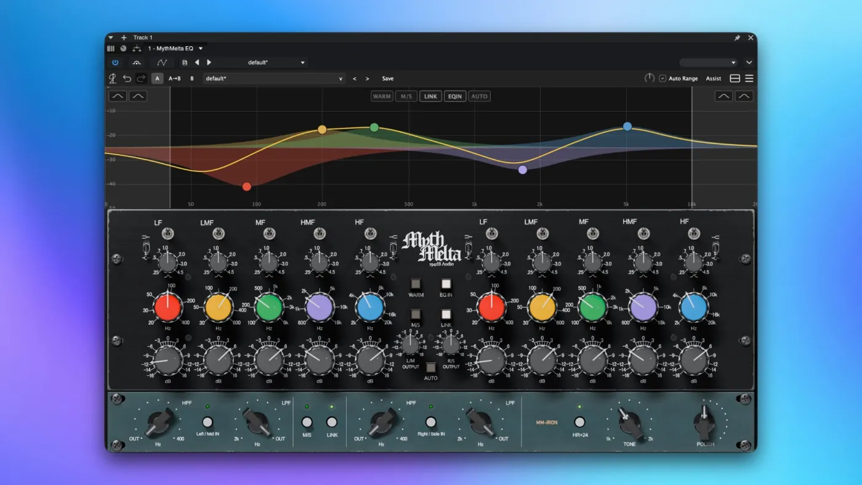Toggle the plugin power bypass icon
The image size is (862, 485).
(x=115, y=62)
